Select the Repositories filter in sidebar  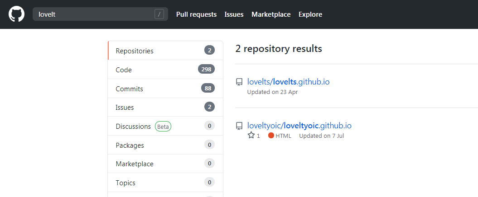click(x=135, y=51)
